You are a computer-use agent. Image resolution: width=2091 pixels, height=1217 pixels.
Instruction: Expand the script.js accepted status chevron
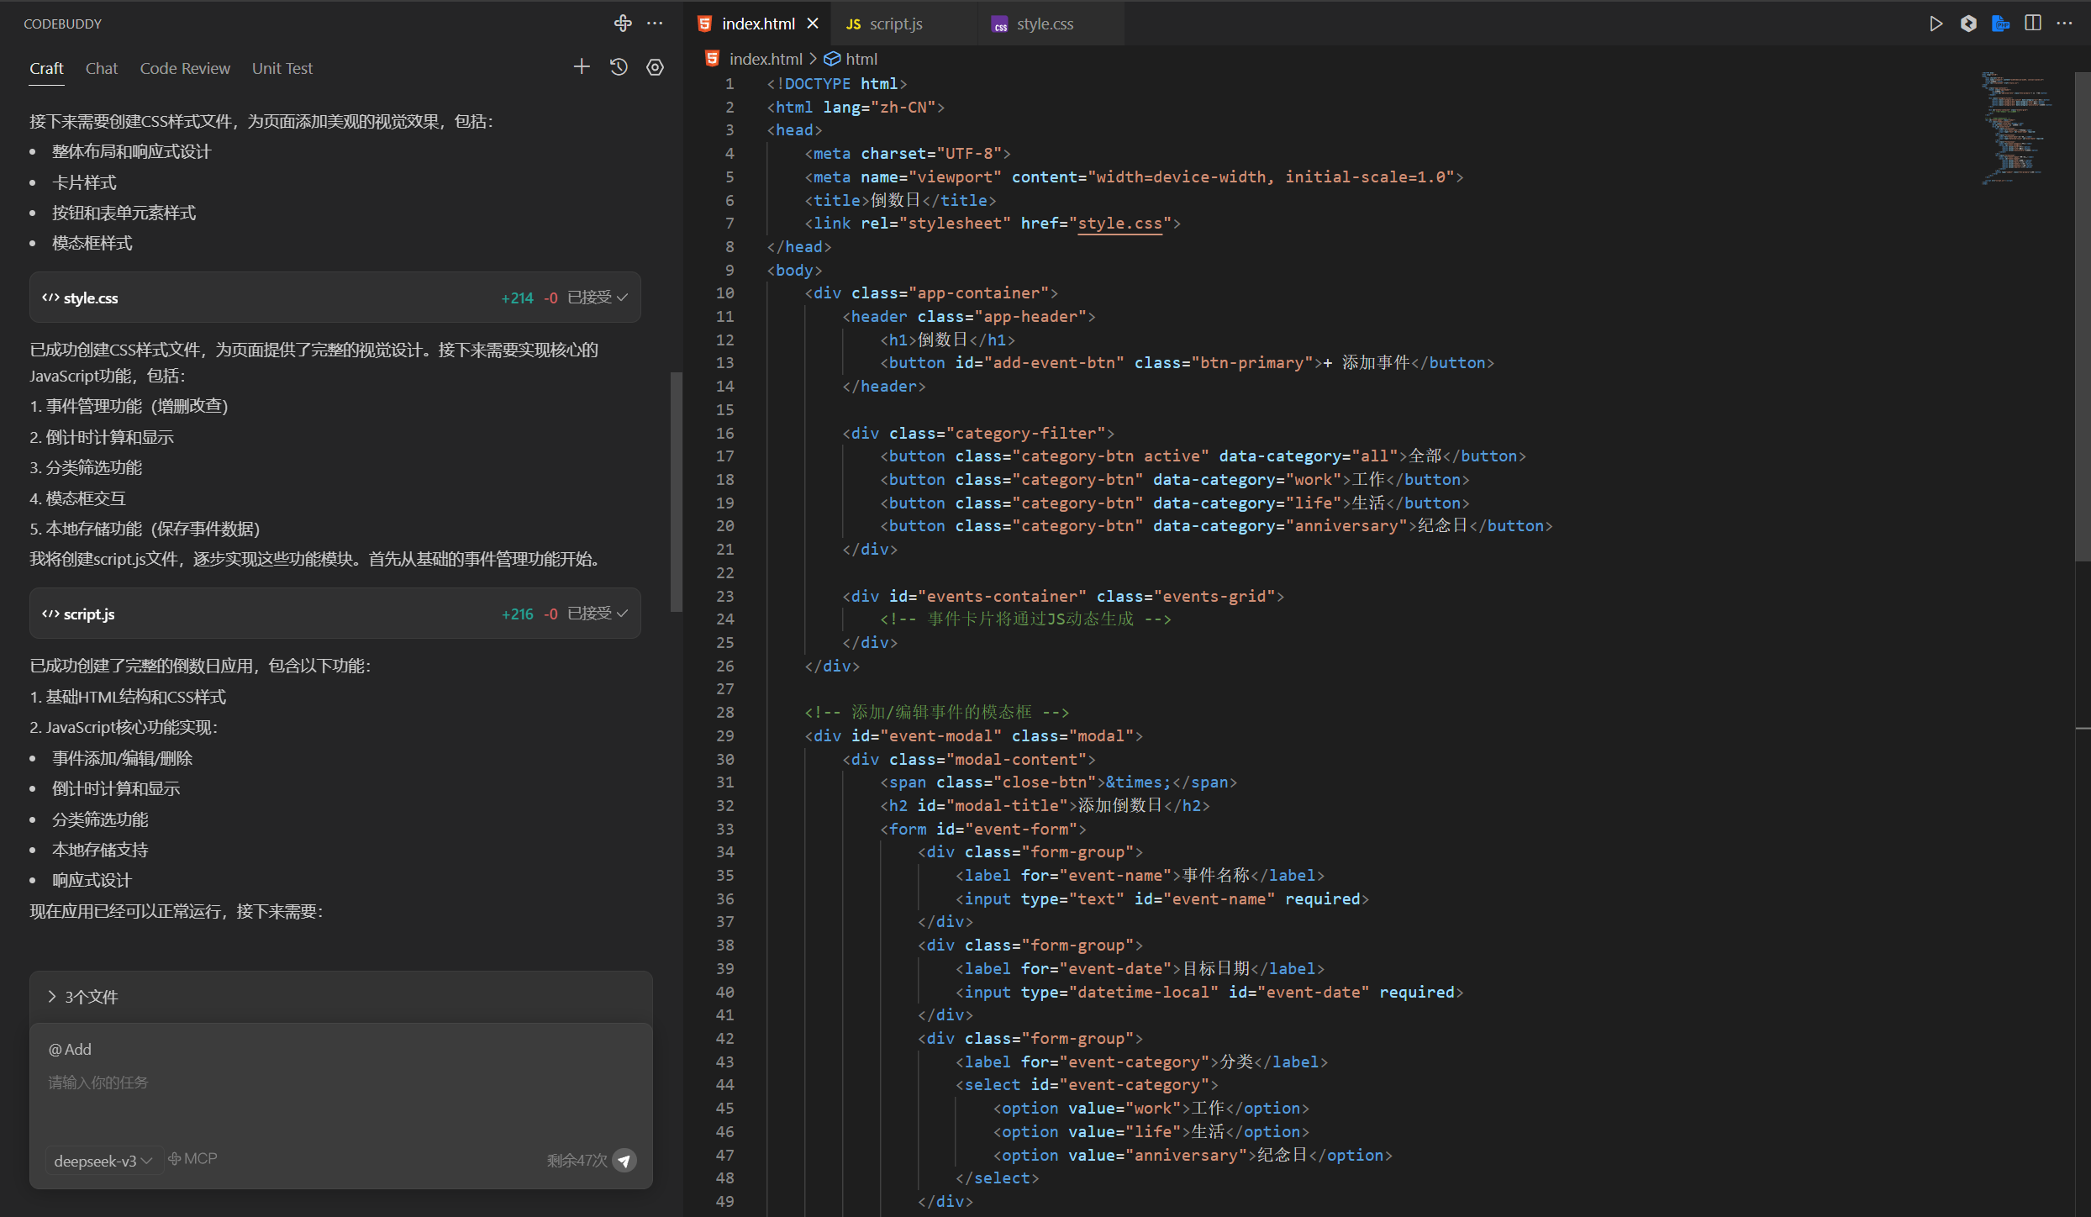[x=623, y=614]
